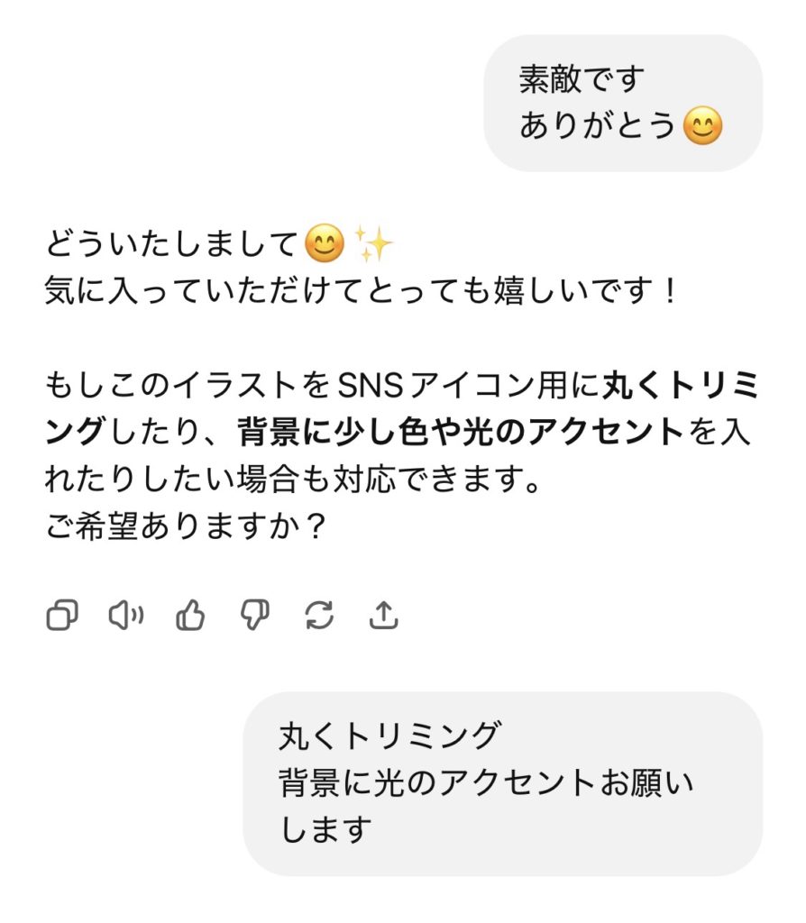Share the reply using the upload arrow icon
This screenshot has width=806, height=923.
click(x=384, y=616)
